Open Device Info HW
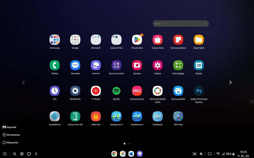Viewport: 254px width, 158px height. tap(75, 116)
